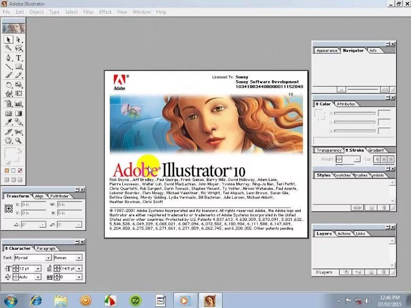The width and height of the screenshot is (411, 308).
Task: Pick the Scissors tool
Action: [18, 132]
